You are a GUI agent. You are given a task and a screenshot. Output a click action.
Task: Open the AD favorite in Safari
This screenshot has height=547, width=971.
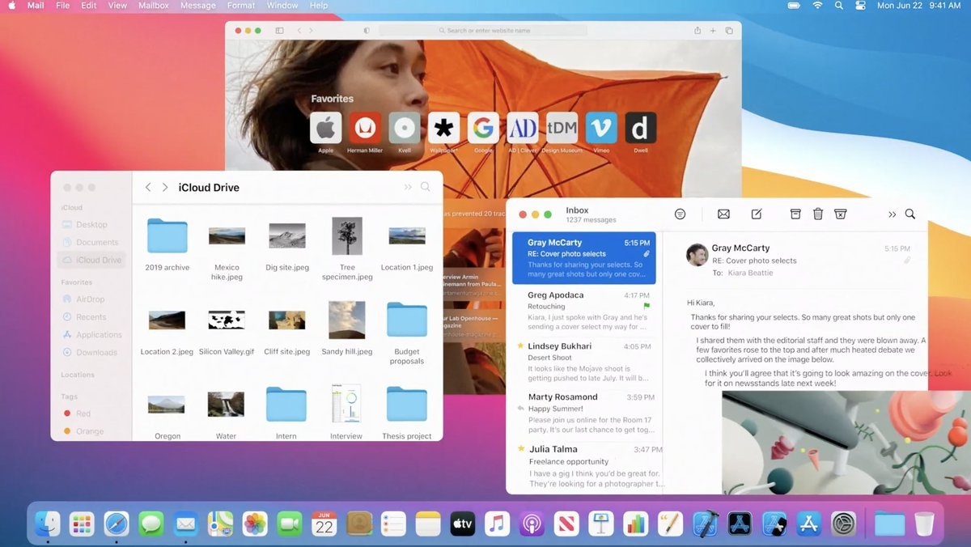coord(523,128)
